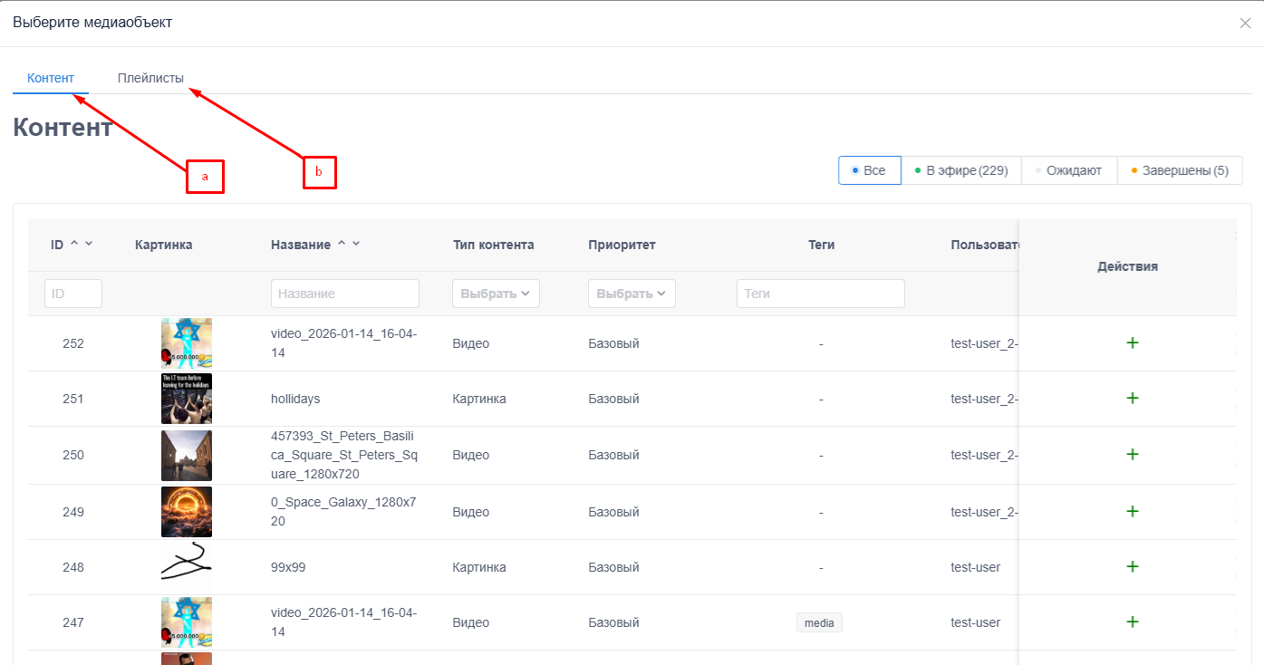Click Картинка type cell in row 251

479,399
